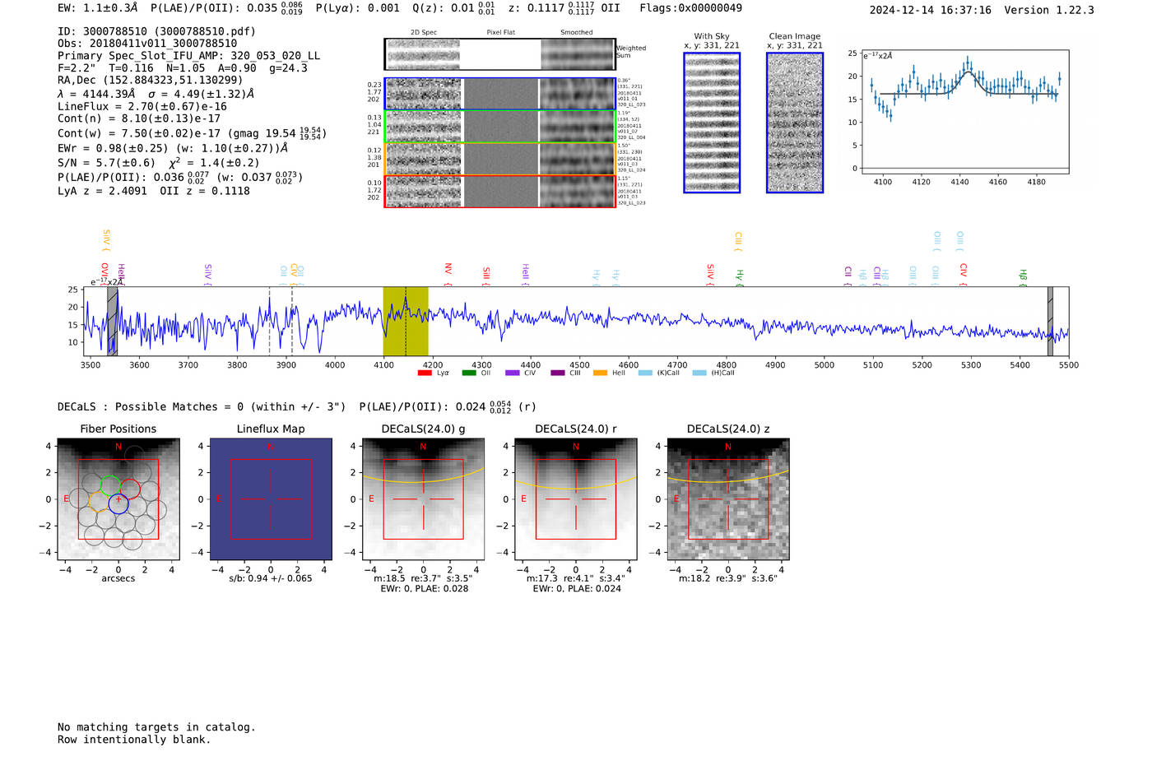Click the orange CIII line label
The height and width of the screenshot is (784, 1152).
point(737,241)
